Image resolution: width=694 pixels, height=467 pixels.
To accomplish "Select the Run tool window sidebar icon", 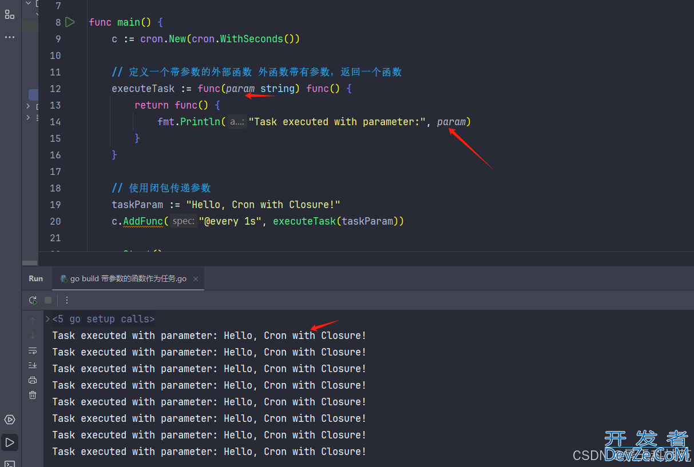I will [x=10, y=442].
